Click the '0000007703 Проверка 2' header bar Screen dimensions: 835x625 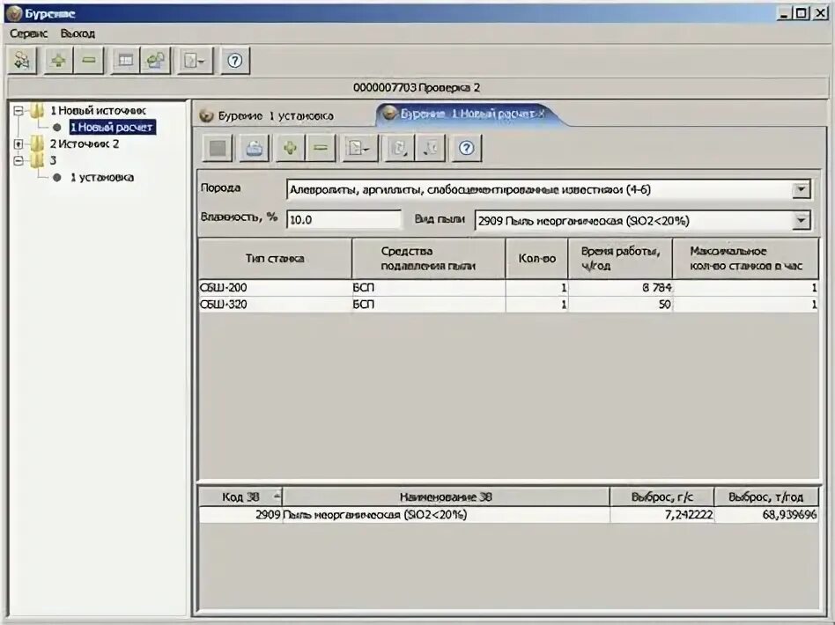point(417,87)
